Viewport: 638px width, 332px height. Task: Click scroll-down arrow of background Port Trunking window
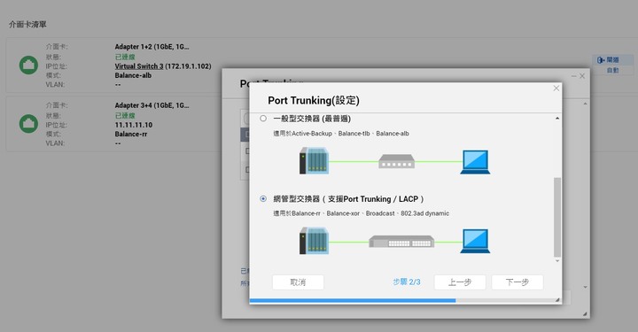pos(585,287)
